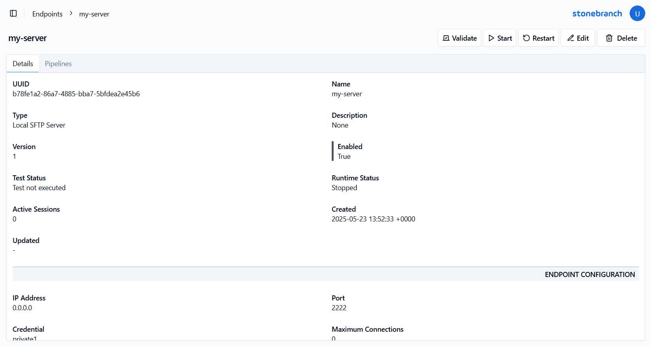Click the UUID value text
Viewport: 650px width, 347px height.
pos(76,94)
